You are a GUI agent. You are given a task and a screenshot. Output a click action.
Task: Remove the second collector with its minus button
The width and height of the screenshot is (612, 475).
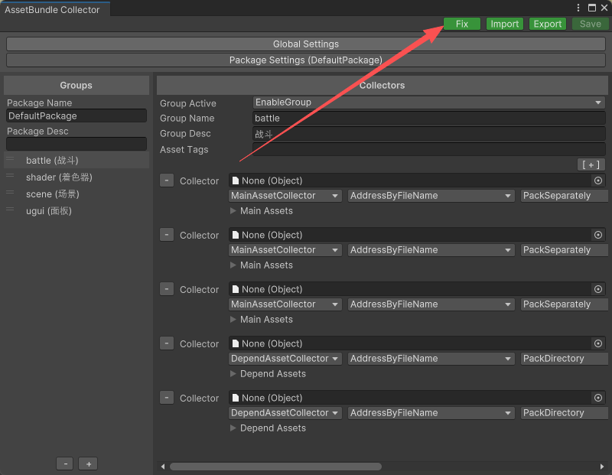click(167, 235)
